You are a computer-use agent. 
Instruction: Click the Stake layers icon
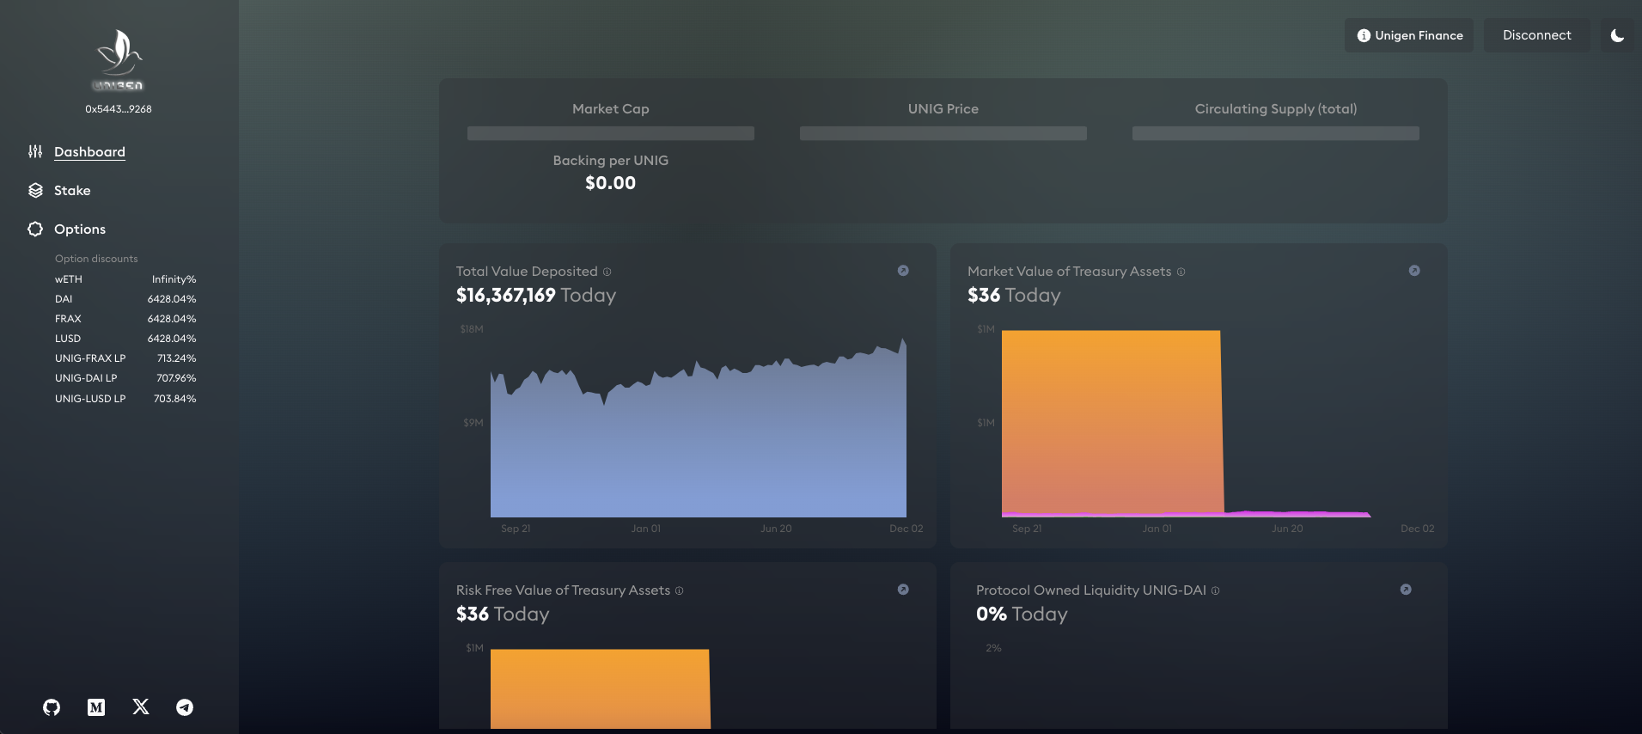coord(35,191)
